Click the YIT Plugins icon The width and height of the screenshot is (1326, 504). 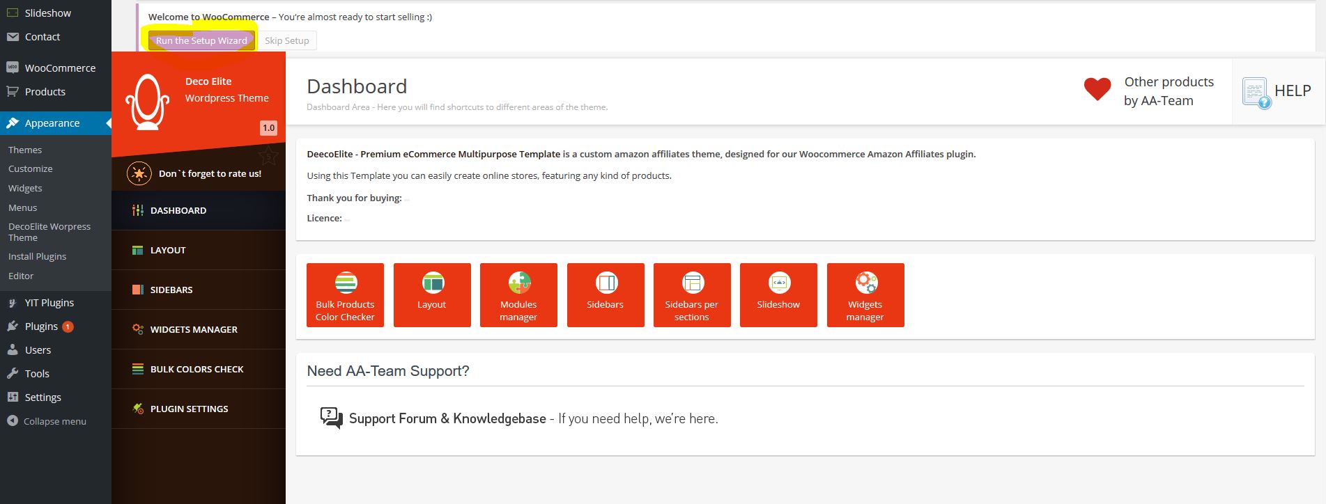click(x=13, y=303)
